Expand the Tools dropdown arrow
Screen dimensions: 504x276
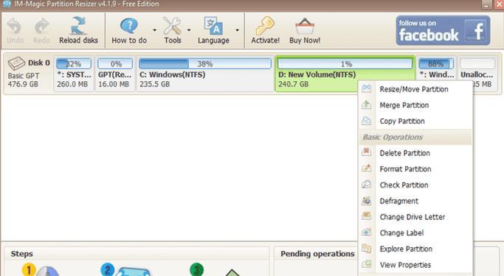(x=189, y=30)
